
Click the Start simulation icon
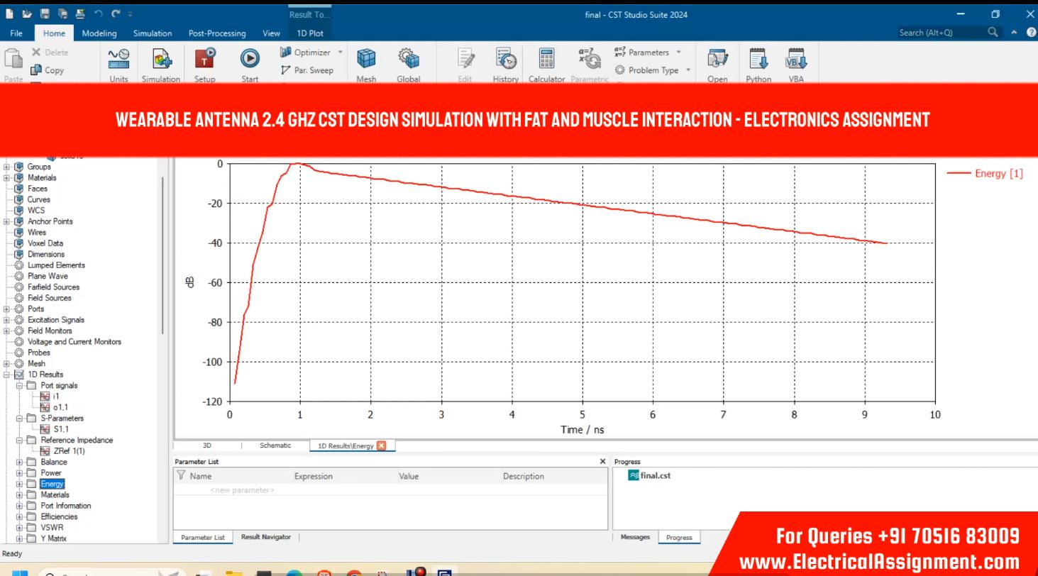pos(250,60)
